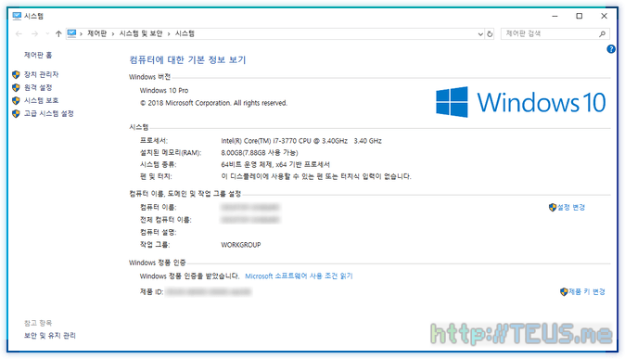Viewport: 625px width, 359px height.
Task: Click the forward navigation arrow
Action: click(x=34, y=34)
